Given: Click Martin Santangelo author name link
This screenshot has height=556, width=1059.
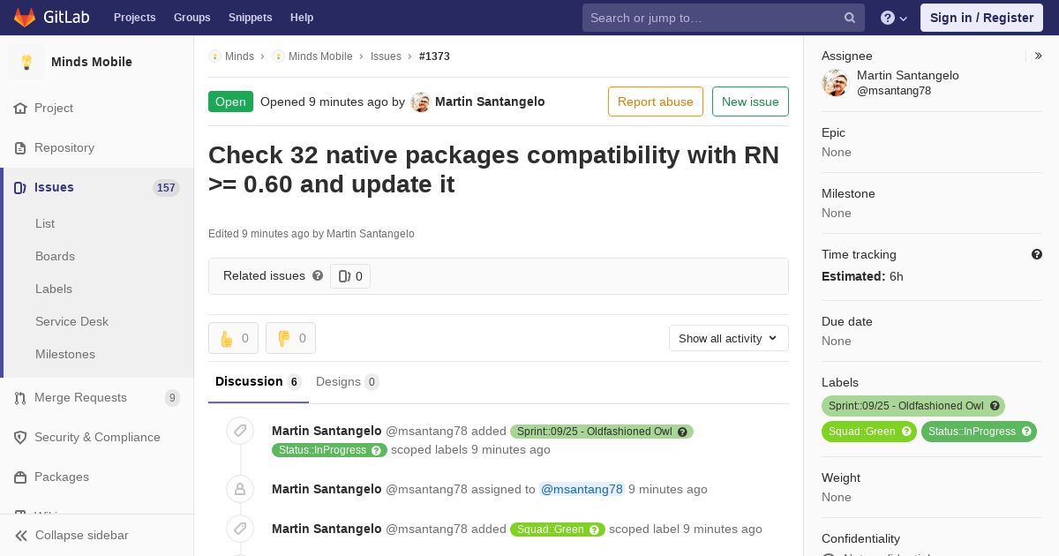Looking at the screenshot, I should point(490,101).
